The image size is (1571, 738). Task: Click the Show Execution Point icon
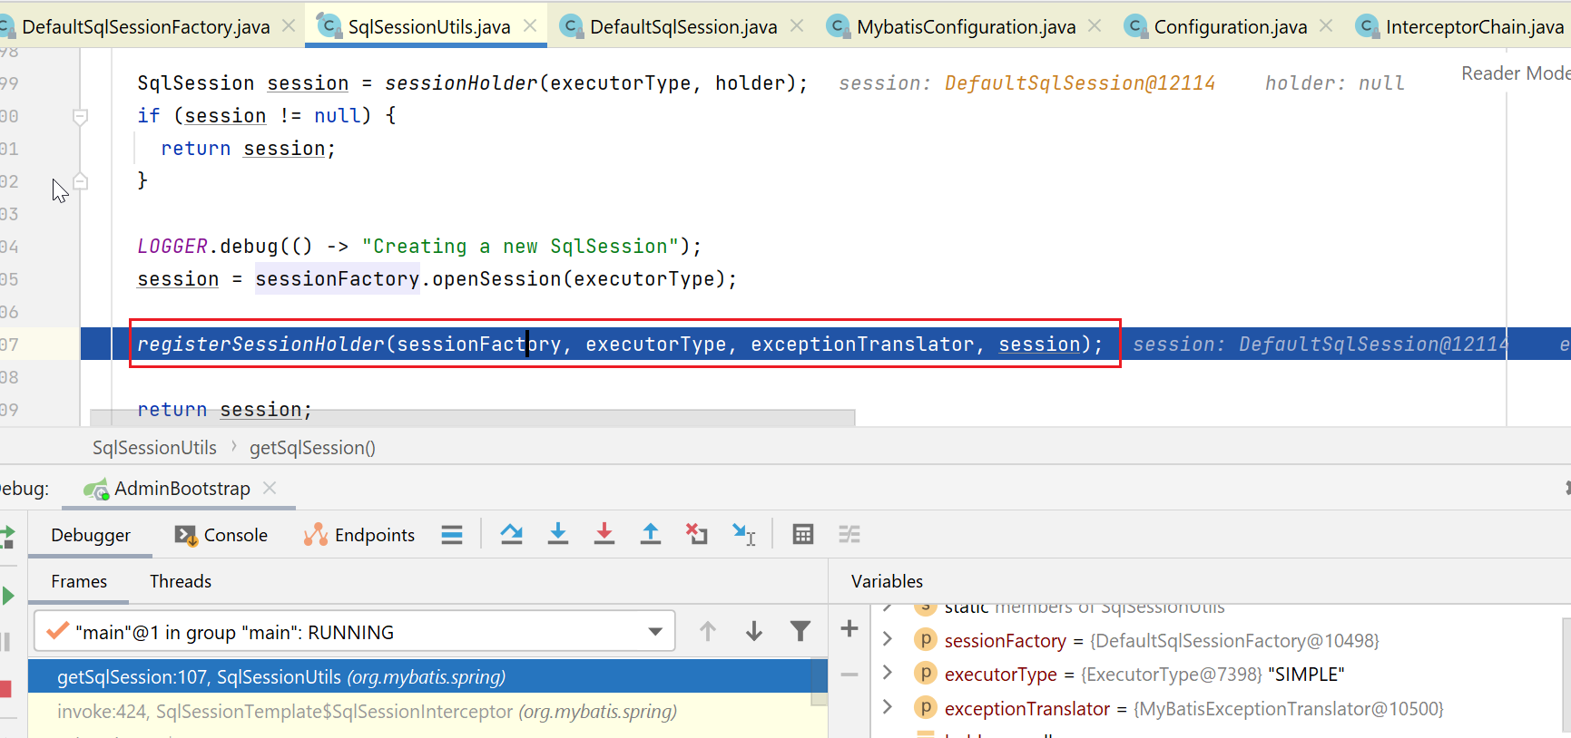(452, 535)
